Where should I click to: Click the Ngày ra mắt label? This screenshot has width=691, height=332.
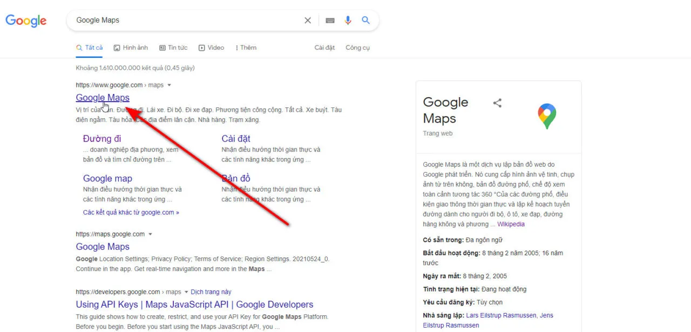click(442, 276)
